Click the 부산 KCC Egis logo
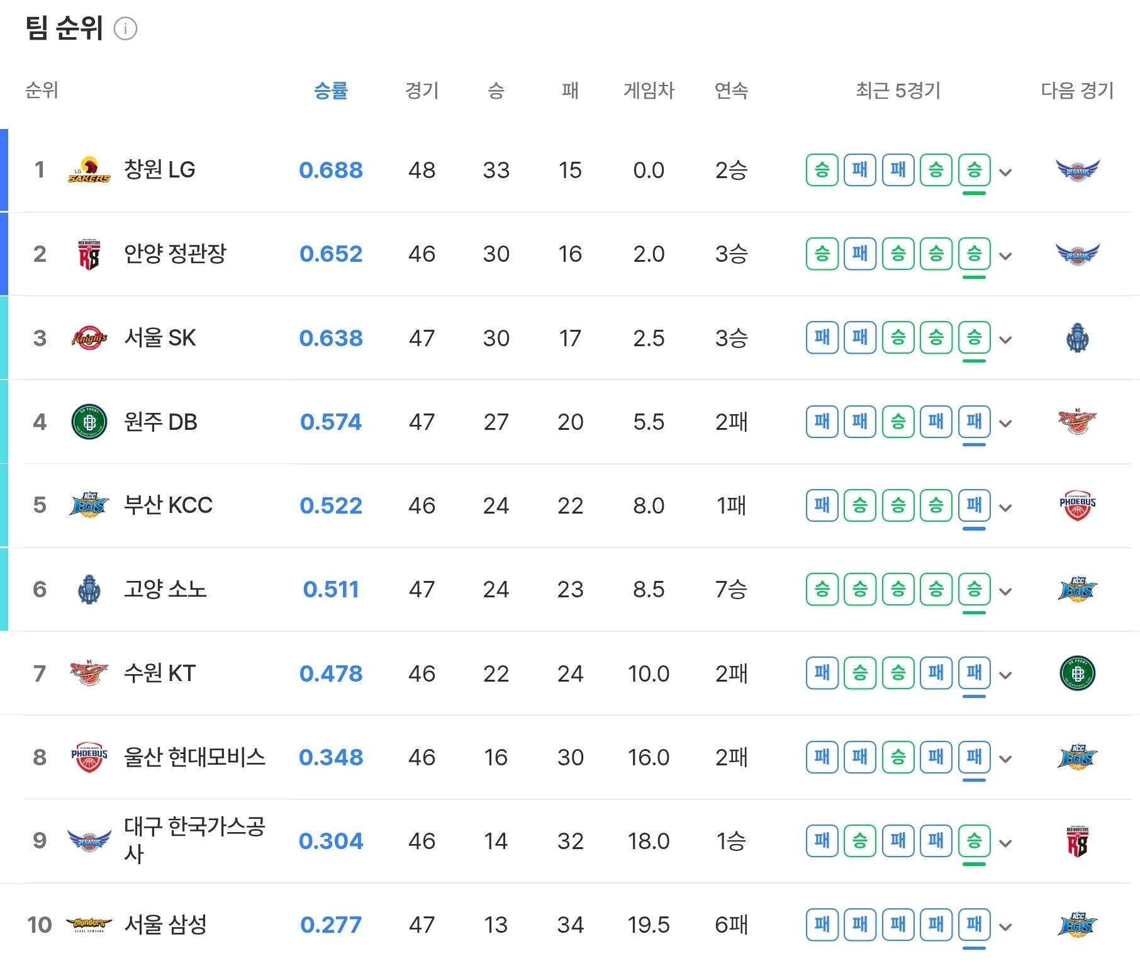1140x963 pixels. [89, 505]
